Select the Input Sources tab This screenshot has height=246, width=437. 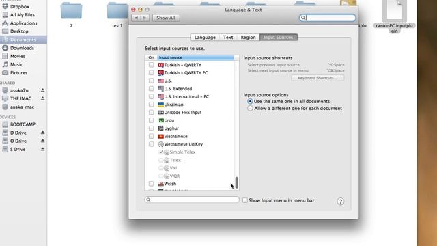pos(278,38)
